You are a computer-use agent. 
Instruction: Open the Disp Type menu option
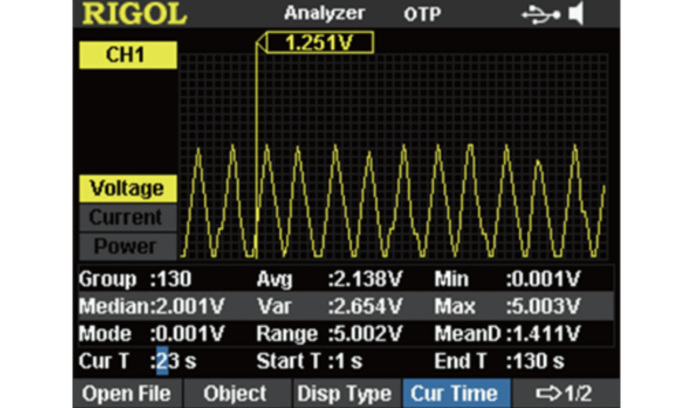345,394
